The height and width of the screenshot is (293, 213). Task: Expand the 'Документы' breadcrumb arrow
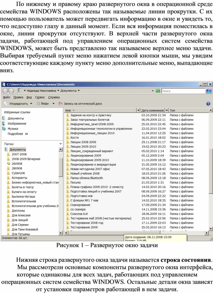(79, 91)
